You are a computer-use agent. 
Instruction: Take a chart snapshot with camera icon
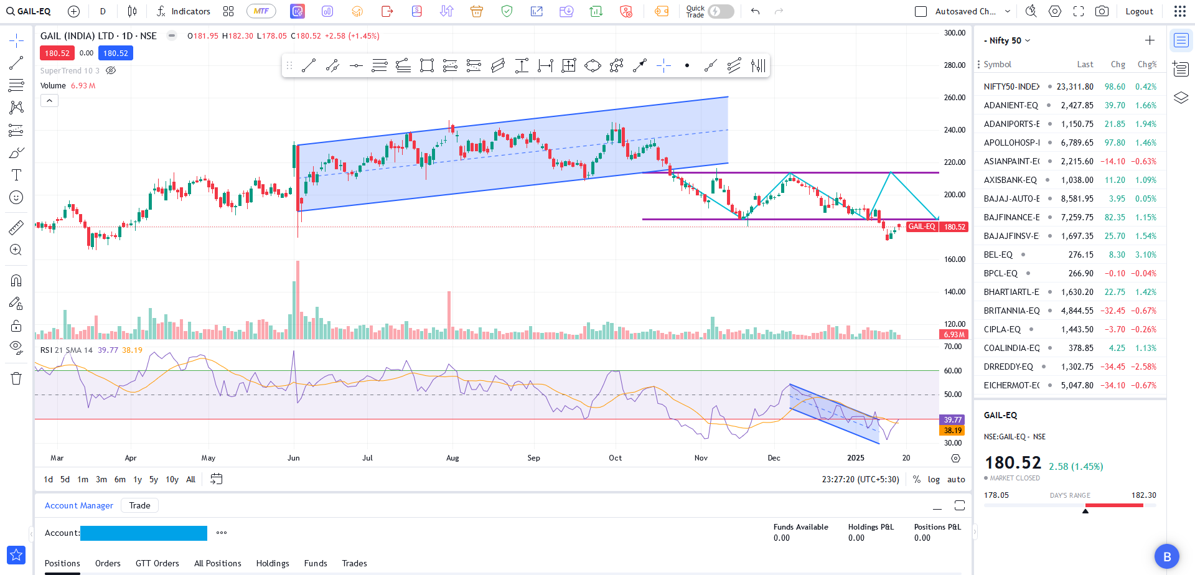(x=1102, y=11)
